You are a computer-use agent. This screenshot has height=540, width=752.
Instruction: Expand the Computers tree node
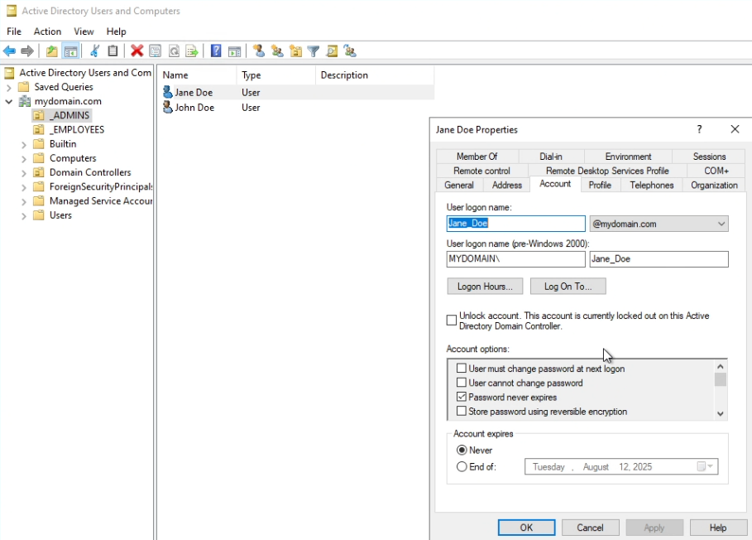pos(23,159)
